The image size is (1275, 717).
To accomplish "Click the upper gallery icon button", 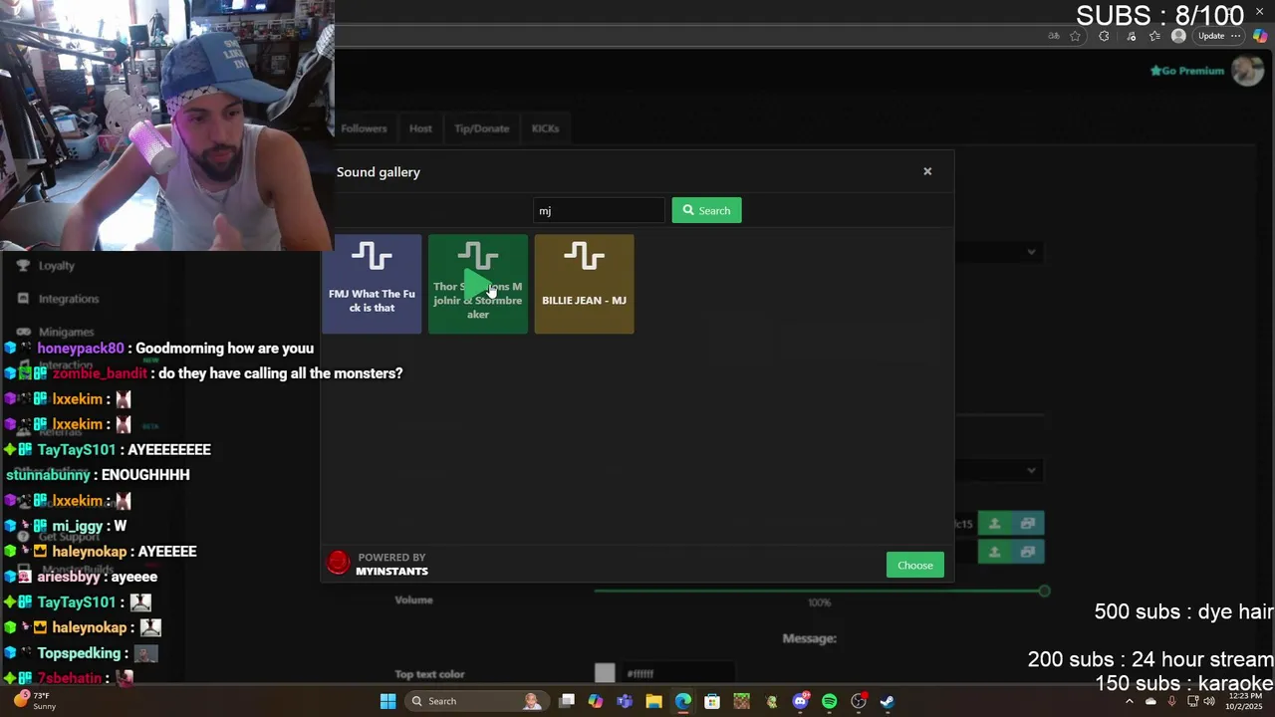I will (1028, 523).
